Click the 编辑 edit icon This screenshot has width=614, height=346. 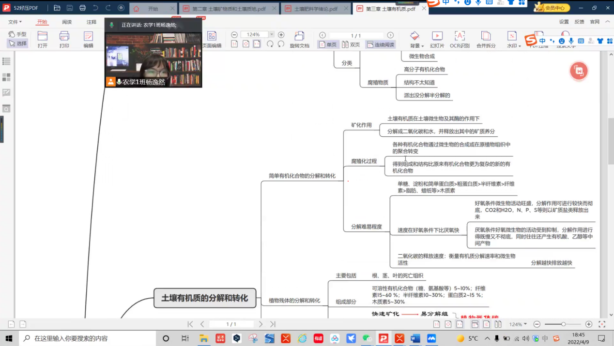[x=88, y=39]
